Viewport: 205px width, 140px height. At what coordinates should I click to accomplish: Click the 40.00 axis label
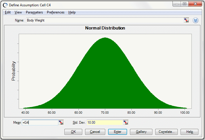pyautogui.click(x=25, y=113)
